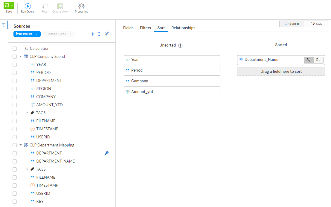Click the CLP Company Spend source label
Image resolution: width=331 pixels, height=207 pixels.
[47, 56]
